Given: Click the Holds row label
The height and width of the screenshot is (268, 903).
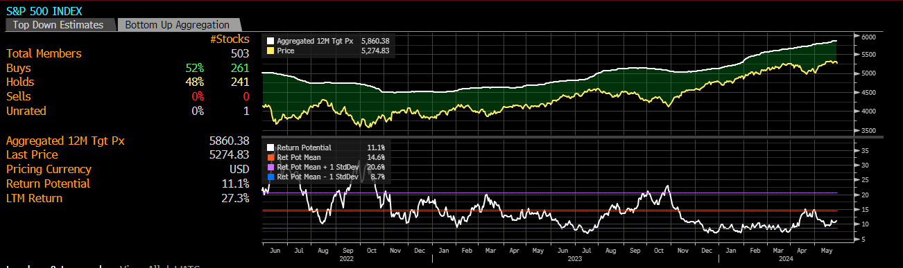Looking at the screenshot, I should [x=20, y=82].
